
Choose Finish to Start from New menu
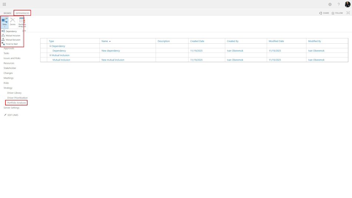[11, 44]
